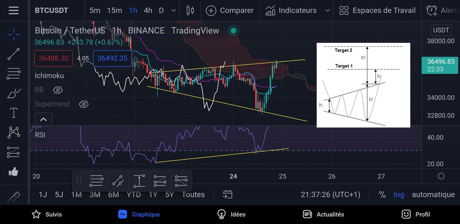Open Espaces de Travail layouts

coord(377,10)
